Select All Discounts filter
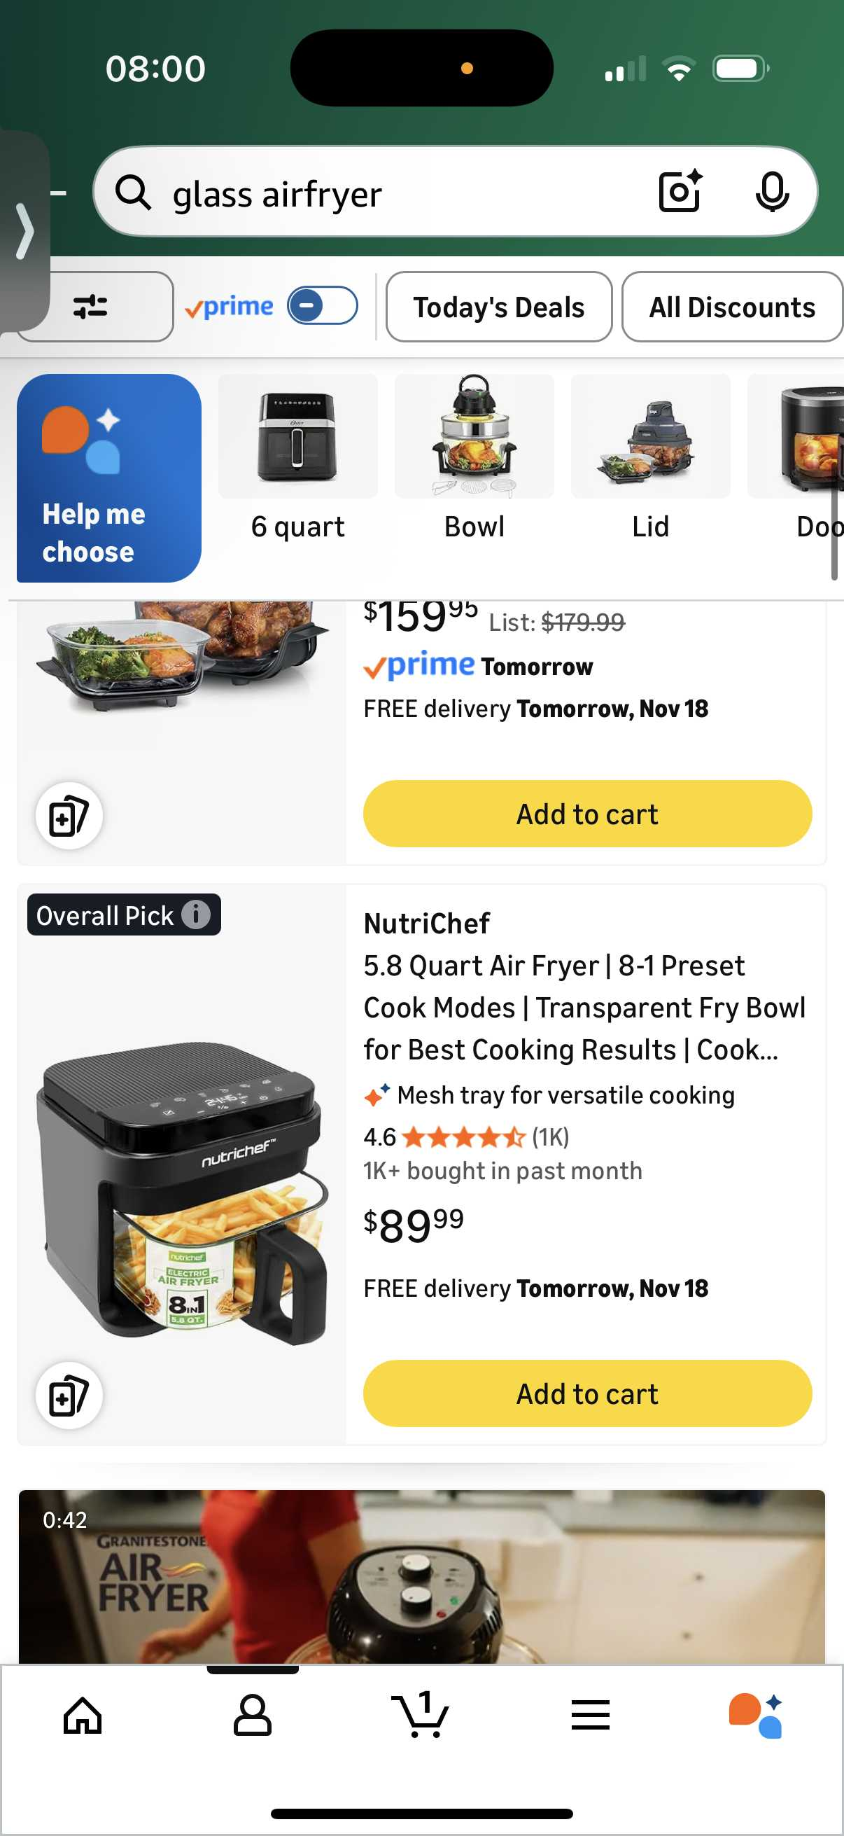Viewport: 844px width, 1836px height. click(731, 307)
